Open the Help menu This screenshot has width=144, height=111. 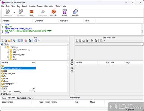click(64, 6)
